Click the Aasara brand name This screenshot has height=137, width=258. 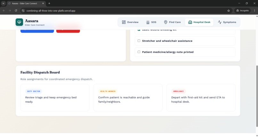tap(32, 21)
